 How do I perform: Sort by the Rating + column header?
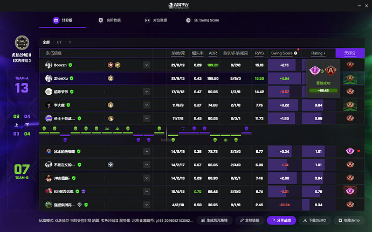(x=319, y=53)
